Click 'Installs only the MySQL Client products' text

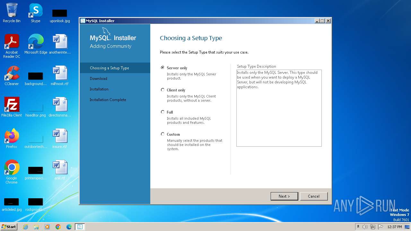pos(191,98)
